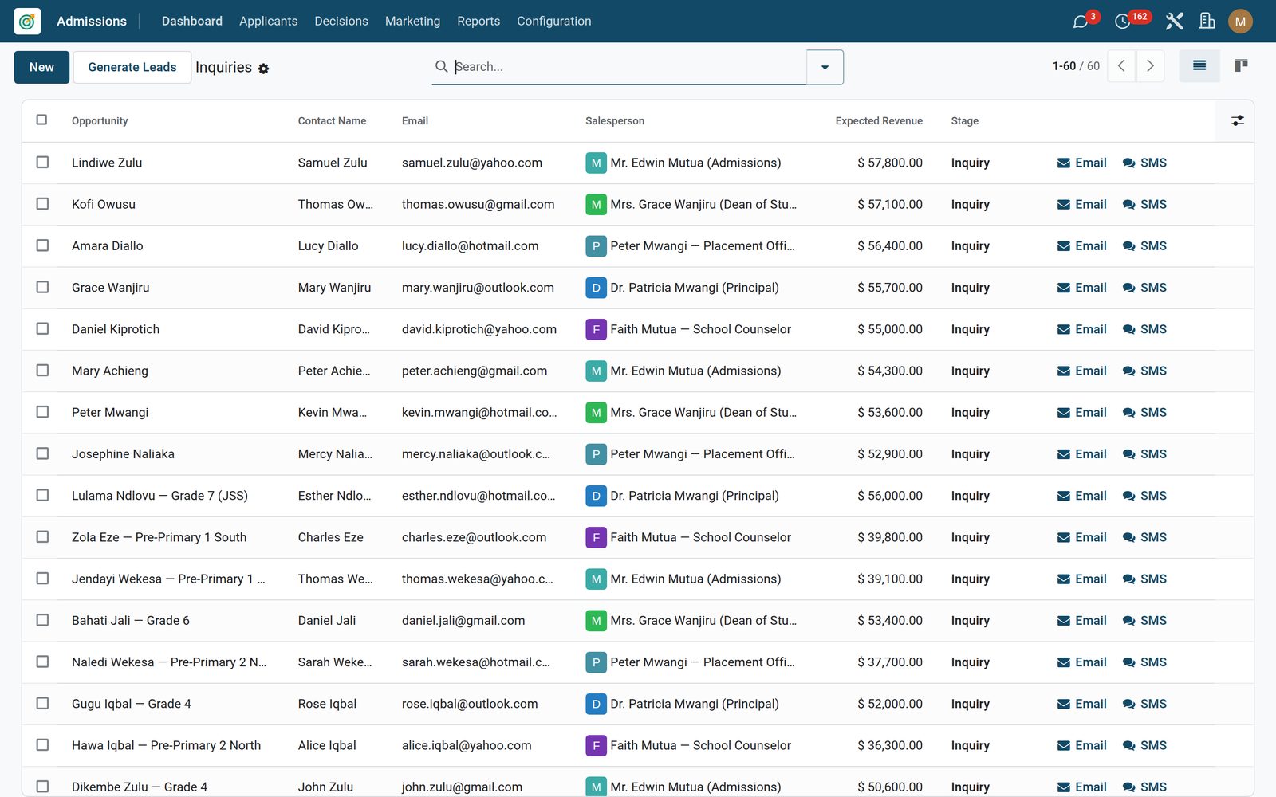Open the optional columns settings icon
Screen dimensions: 1276x797
(1238, 120)
